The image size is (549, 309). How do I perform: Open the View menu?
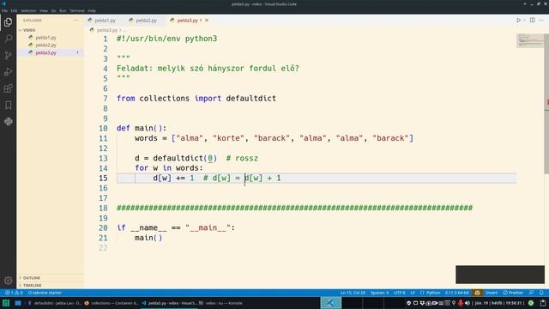[x=44, y=11]
